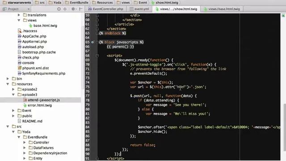Fold the javascripts block at line 65
286x161 pixels.
point(97,42)
